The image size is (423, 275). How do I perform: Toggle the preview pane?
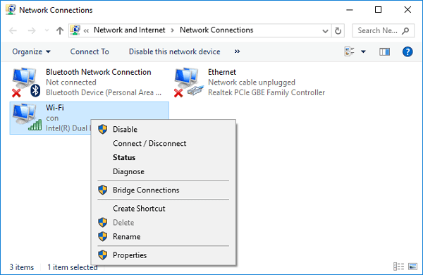coord(384,51)
